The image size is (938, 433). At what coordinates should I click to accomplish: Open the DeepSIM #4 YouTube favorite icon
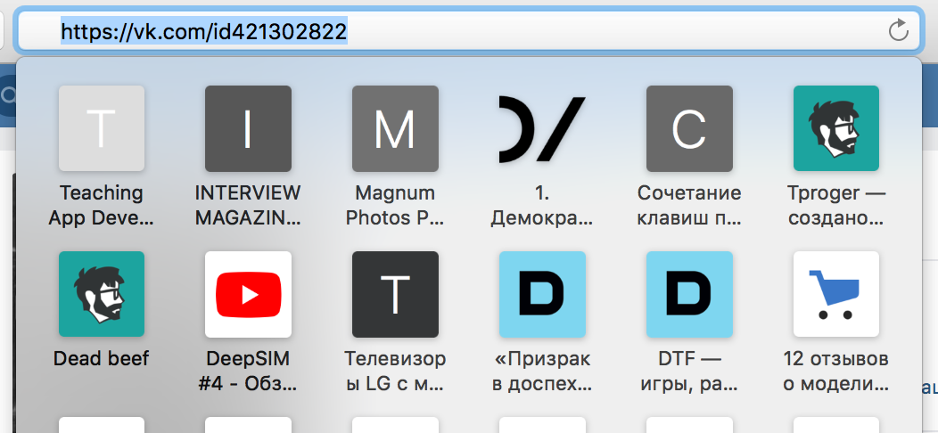click(x=248, y=294)
